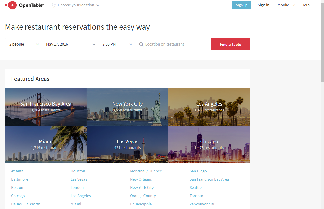Click San Francisco Bay Area text link in list
324x209 pixels.
click(x=209, y=179)
